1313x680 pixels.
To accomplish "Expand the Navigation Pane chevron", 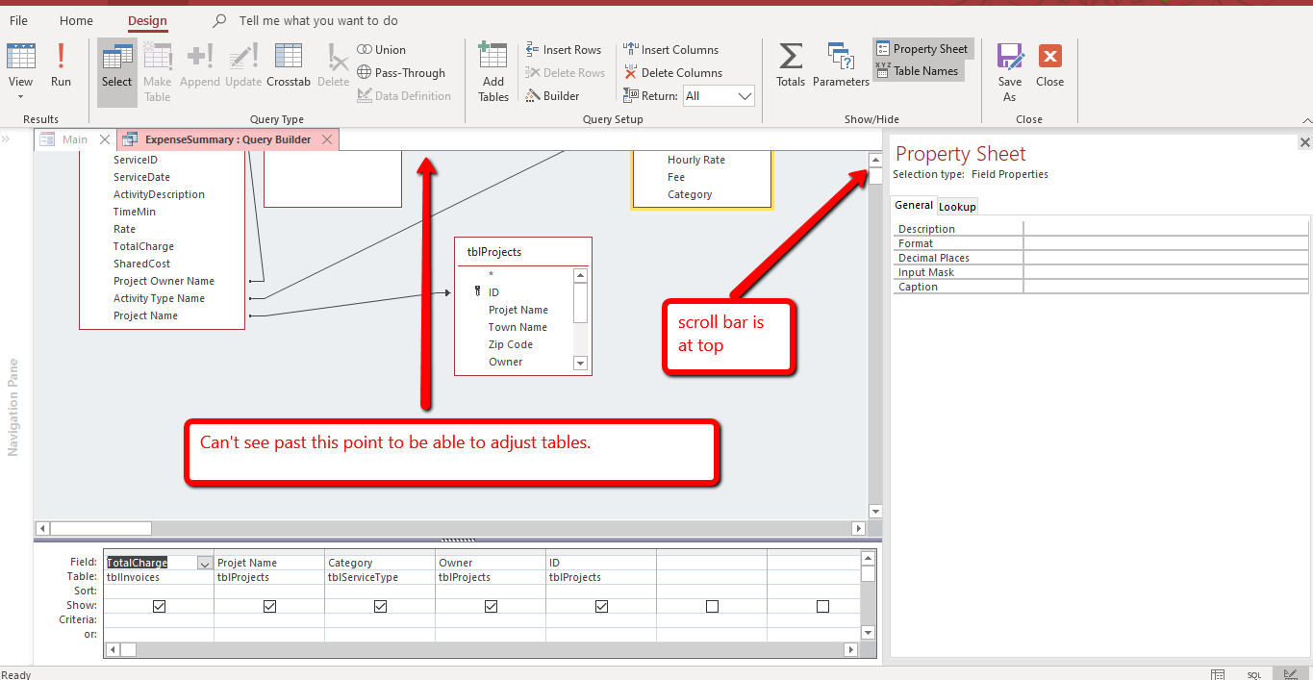I will coord(6,140).
